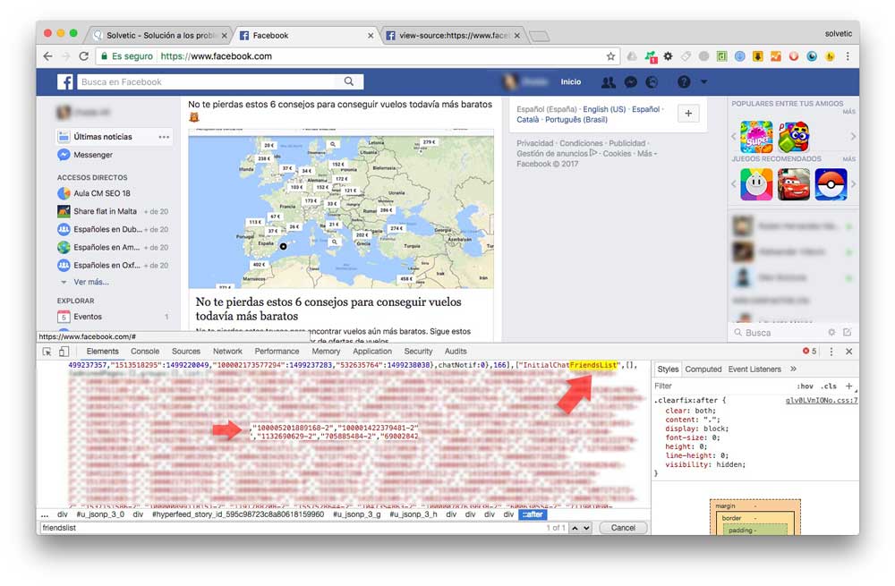Click the Facebook logo in the blue bar
The image size is (895, 586).
[x=64, y=82]
